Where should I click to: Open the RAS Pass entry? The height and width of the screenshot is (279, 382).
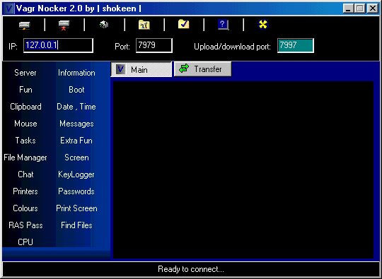tap(25, 225)
